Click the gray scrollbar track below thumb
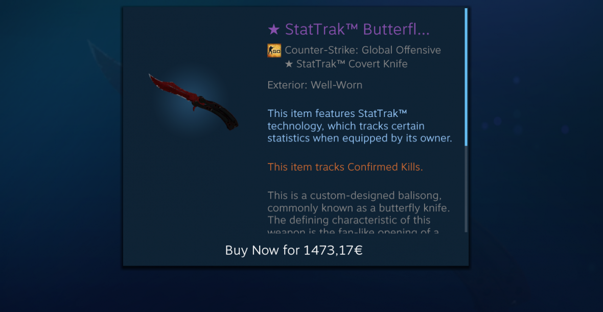Image resolution: width=603 pixels, height=312 pixels. click(x=466, y=189)
